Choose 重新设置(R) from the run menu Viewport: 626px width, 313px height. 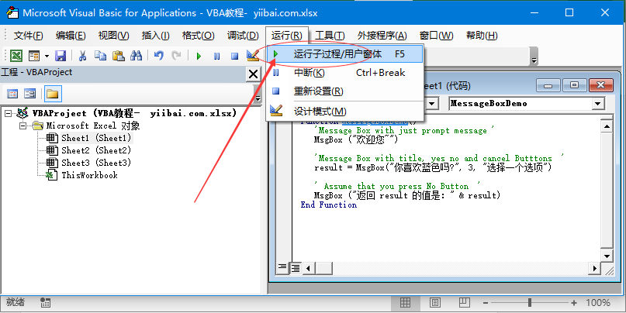pos(345,91)
